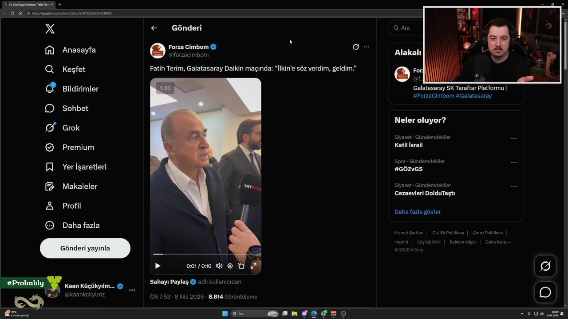Open the Premium page

click(x=69, y=148)
